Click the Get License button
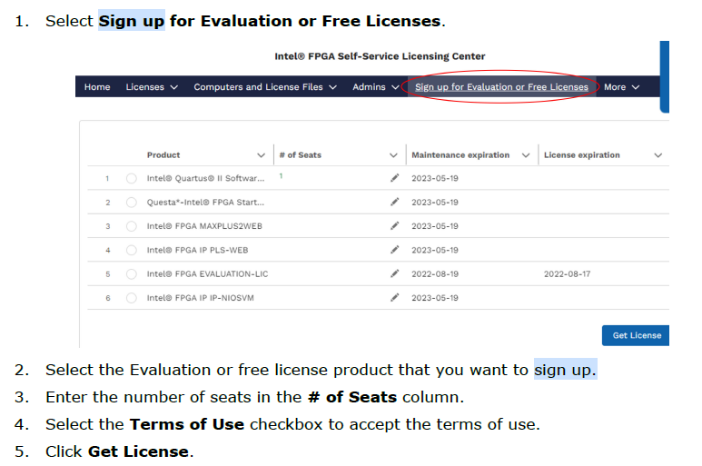 637,335
